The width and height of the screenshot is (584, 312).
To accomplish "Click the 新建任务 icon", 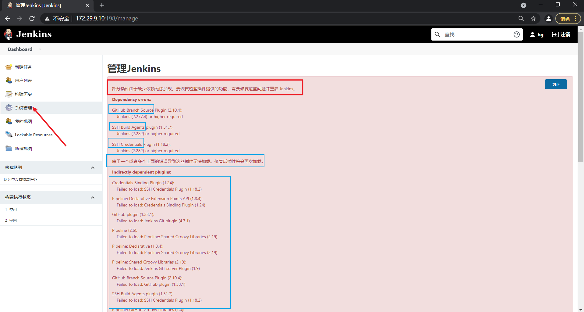I will [9, 67].
